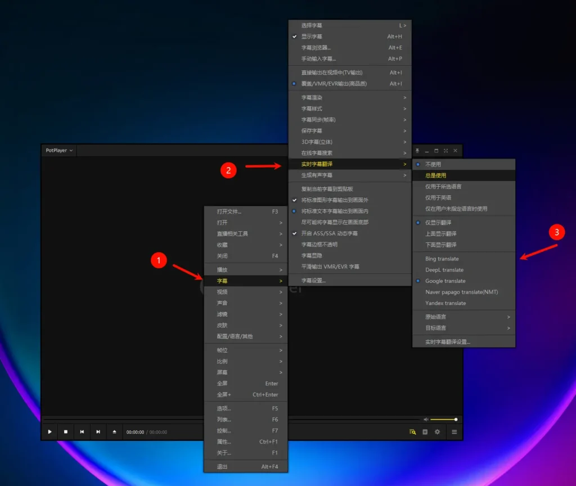Click 复制当前字幕到剪贴板 entry

[350, 189]
